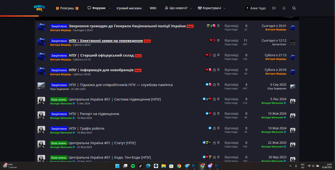Image resolution: width=335 pixels, height=170 pixels.
Task: Open the alerts bell icon
Action: click(x=284, y=8)
